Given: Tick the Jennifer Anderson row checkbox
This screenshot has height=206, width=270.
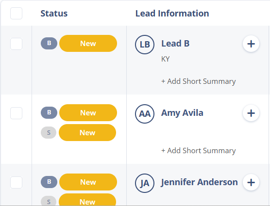Looking at the screenshot, I should (16, 182).
